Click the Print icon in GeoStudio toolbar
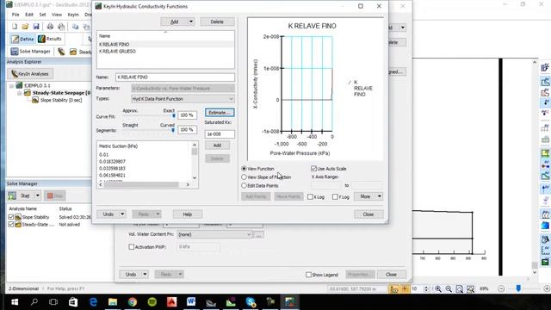Viewport: 551px width, 310px height. (50, 27)
